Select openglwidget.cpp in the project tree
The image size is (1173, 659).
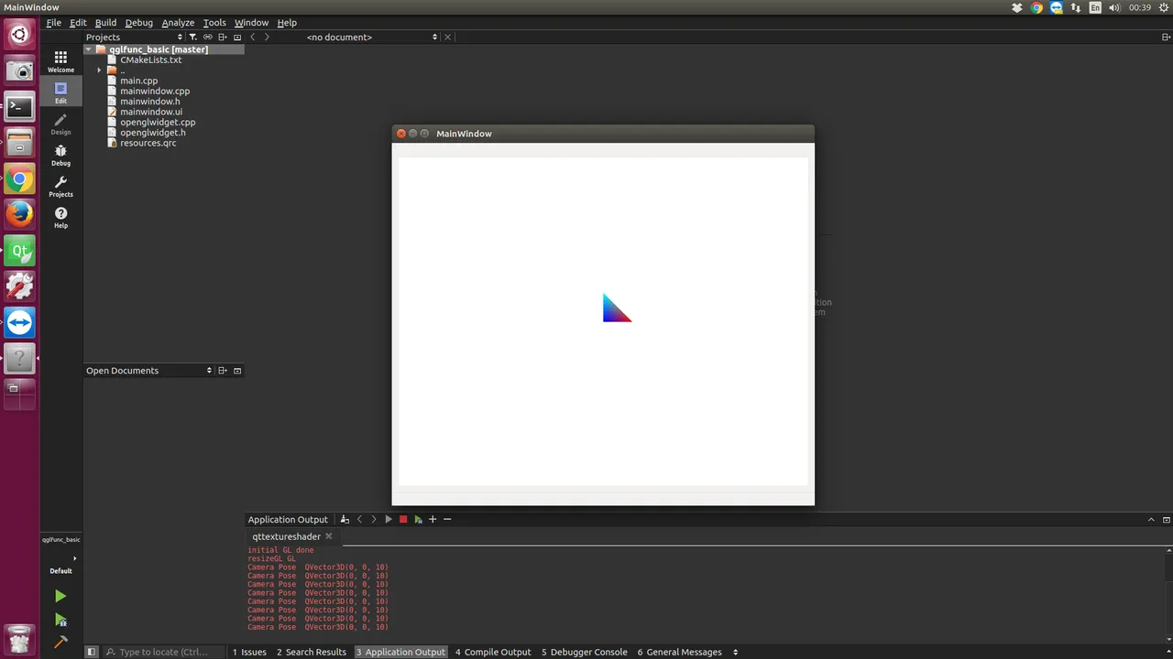coord(158,122)
